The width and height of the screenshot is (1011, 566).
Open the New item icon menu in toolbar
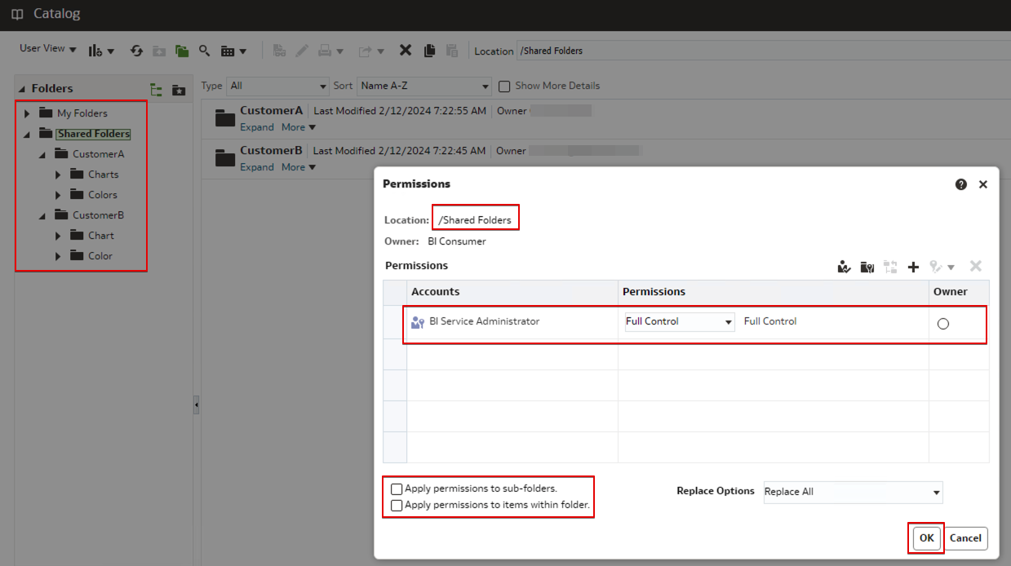click(101, 51)
